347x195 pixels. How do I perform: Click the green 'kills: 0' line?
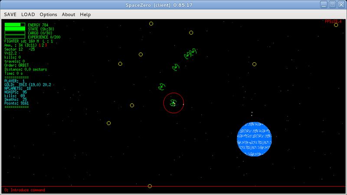point(13,58)
